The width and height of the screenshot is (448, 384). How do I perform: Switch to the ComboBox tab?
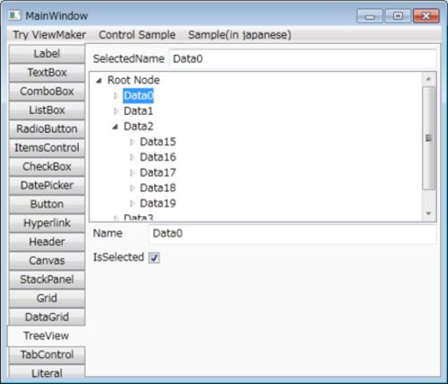tap(47, 92)
